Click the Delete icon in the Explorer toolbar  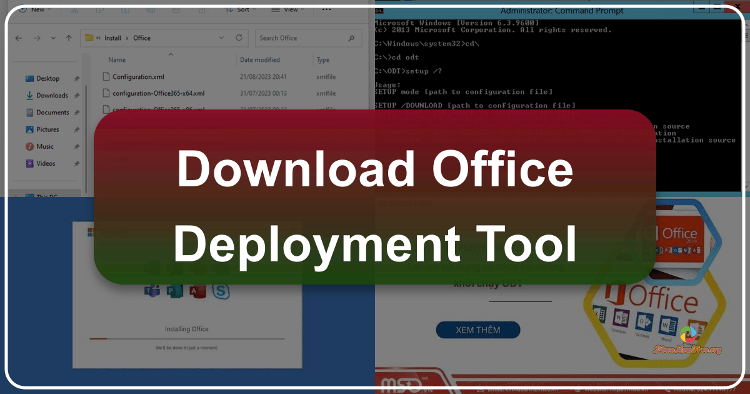[x=201, y=9]
